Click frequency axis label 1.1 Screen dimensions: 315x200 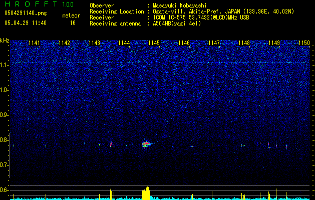point(5,65)
